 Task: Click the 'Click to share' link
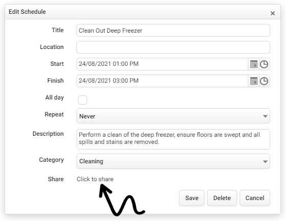tap(95, 179)
